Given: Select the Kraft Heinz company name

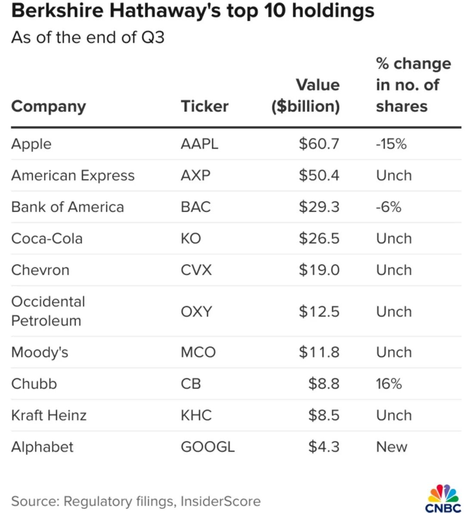Looking at the screenshot, I should pos(49,415).
